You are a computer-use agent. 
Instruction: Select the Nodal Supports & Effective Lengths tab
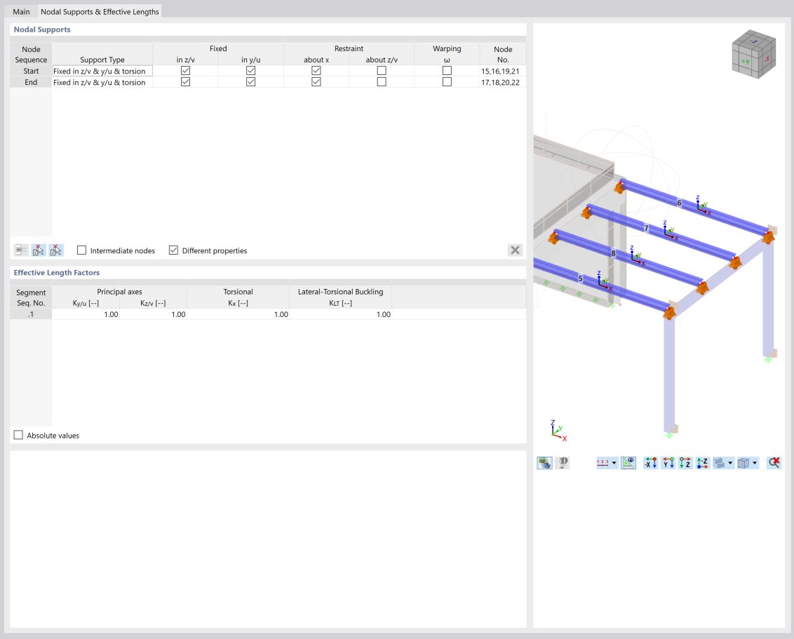click(x=99, y=11)
